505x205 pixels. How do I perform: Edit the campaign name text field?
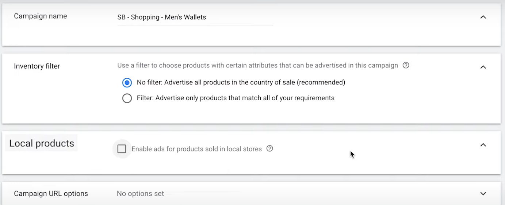(x=195, y=18)
